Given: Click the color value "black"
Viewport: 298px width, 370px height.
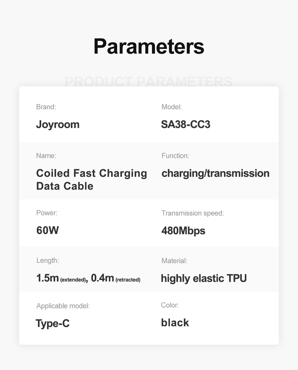Looking at the screenshot, I should pos(175,323).
